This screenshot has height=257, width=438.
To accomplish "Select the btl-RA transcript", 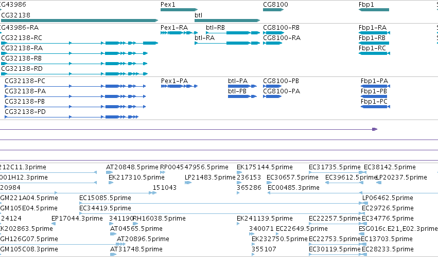I will tap(227, 43).
